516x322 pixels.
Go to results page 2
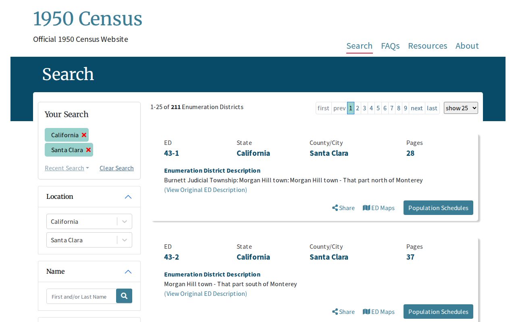coord(358,108)
